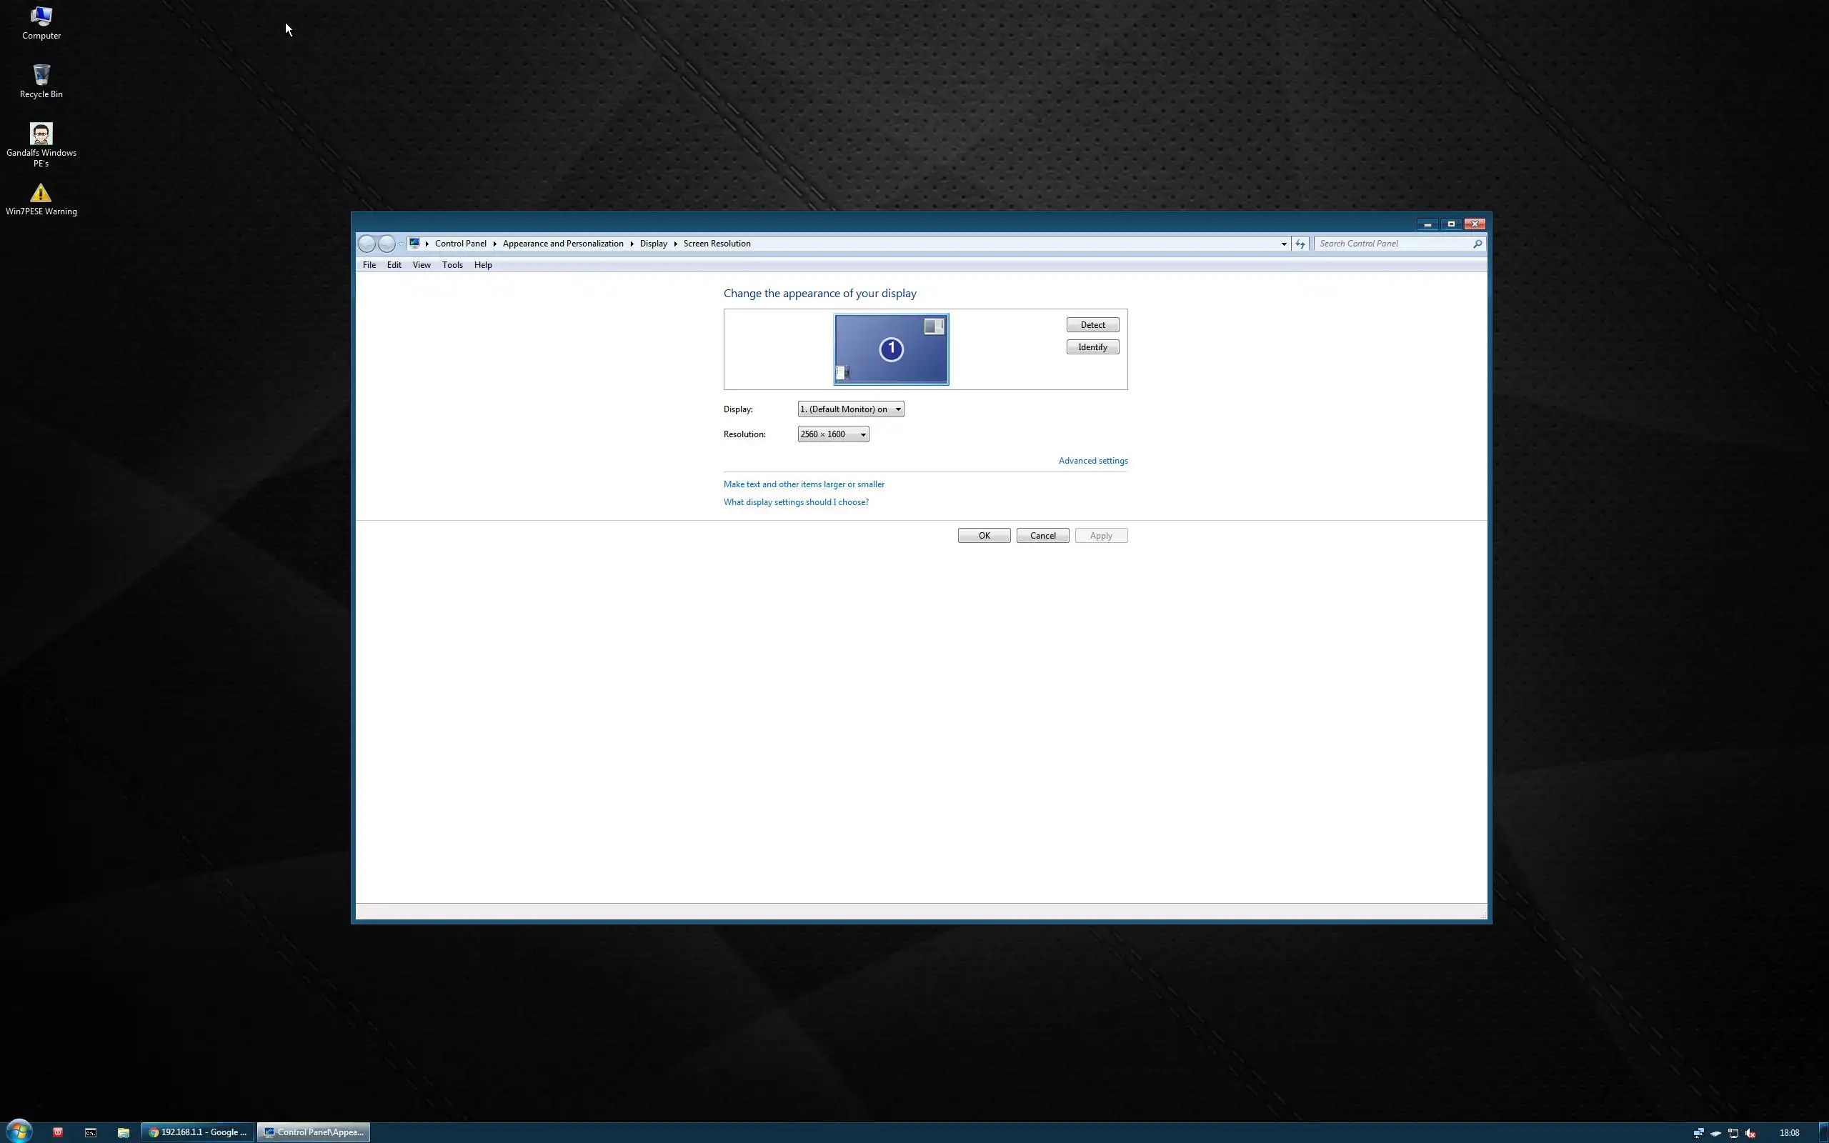Click the Detect button
The image size is (1829, 1143).
[x=1092, y=324]
